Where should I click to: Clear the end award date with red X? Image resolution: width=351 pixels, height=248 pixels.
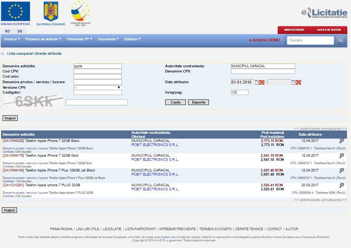(x=298, y=82)
